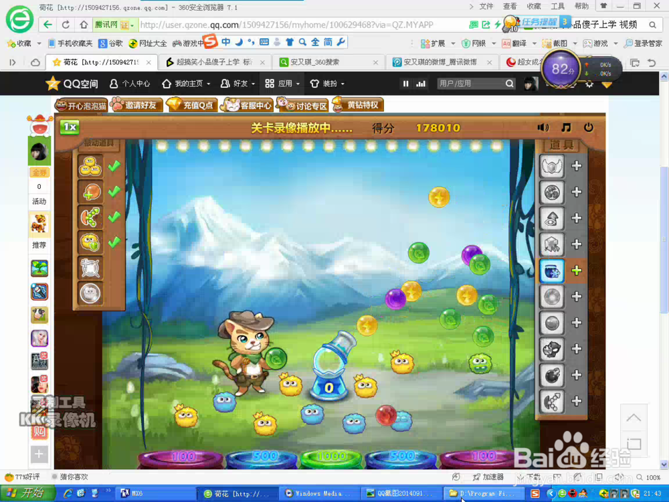Mute the game sound speaker icon
This screenshot has width=669, height=502.
(543, 128)
